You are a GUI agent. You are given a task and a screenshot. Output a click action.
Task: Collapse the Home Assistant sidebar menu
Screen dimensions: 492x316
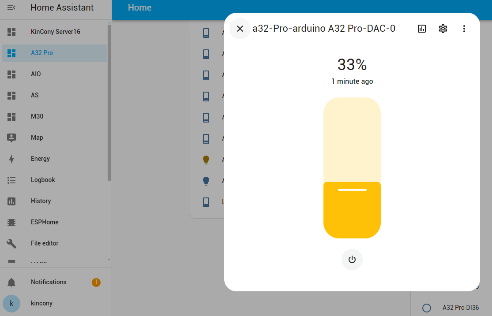pos(12,7)
